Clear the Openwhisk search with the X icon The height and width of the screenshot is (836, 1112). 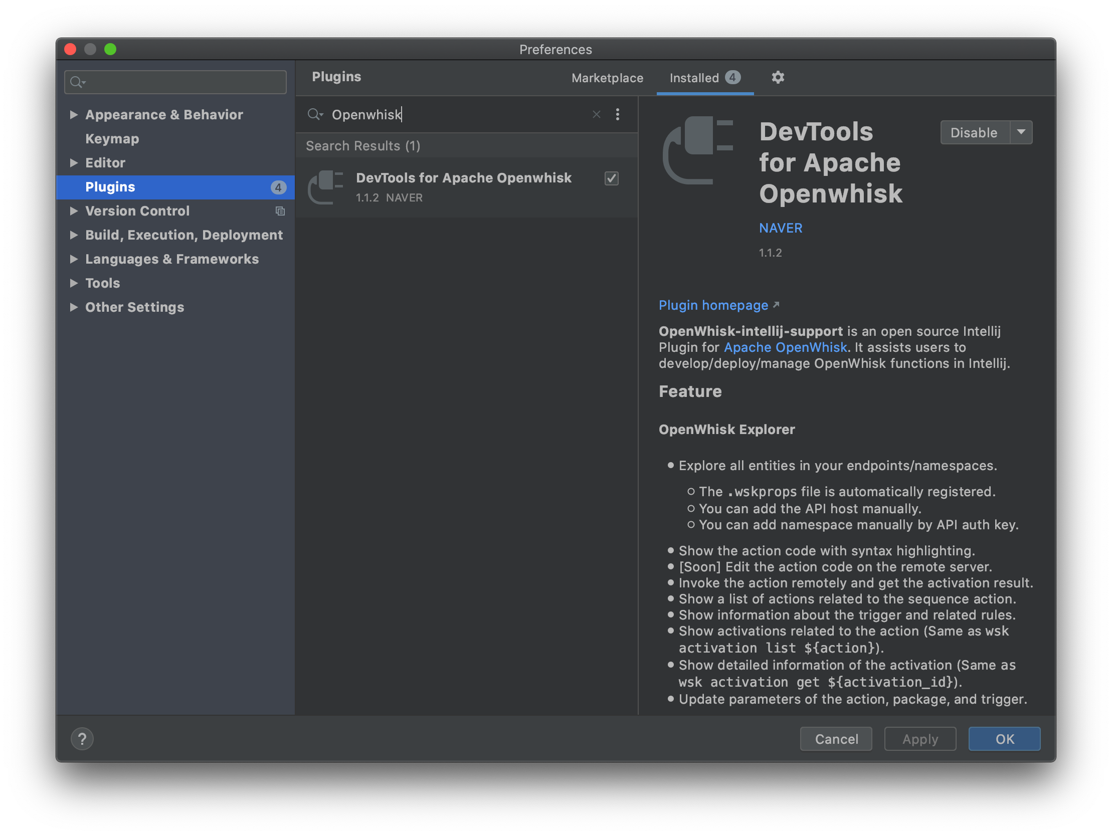click(596, 115)
